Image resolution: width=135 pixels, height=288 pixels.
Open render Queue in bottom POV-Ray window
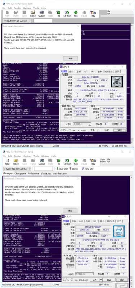tap(42, 162)
